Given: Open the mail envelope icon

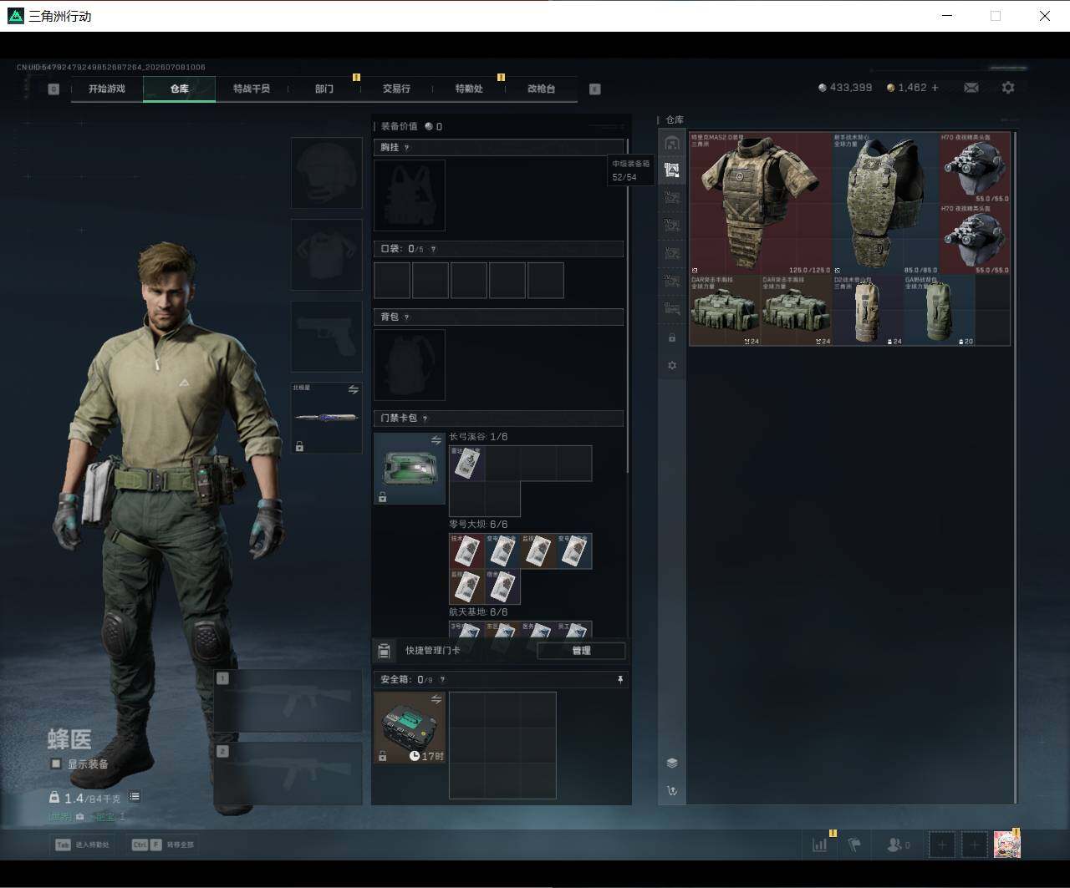Looking at the screenshot, I should coord(971,88).
